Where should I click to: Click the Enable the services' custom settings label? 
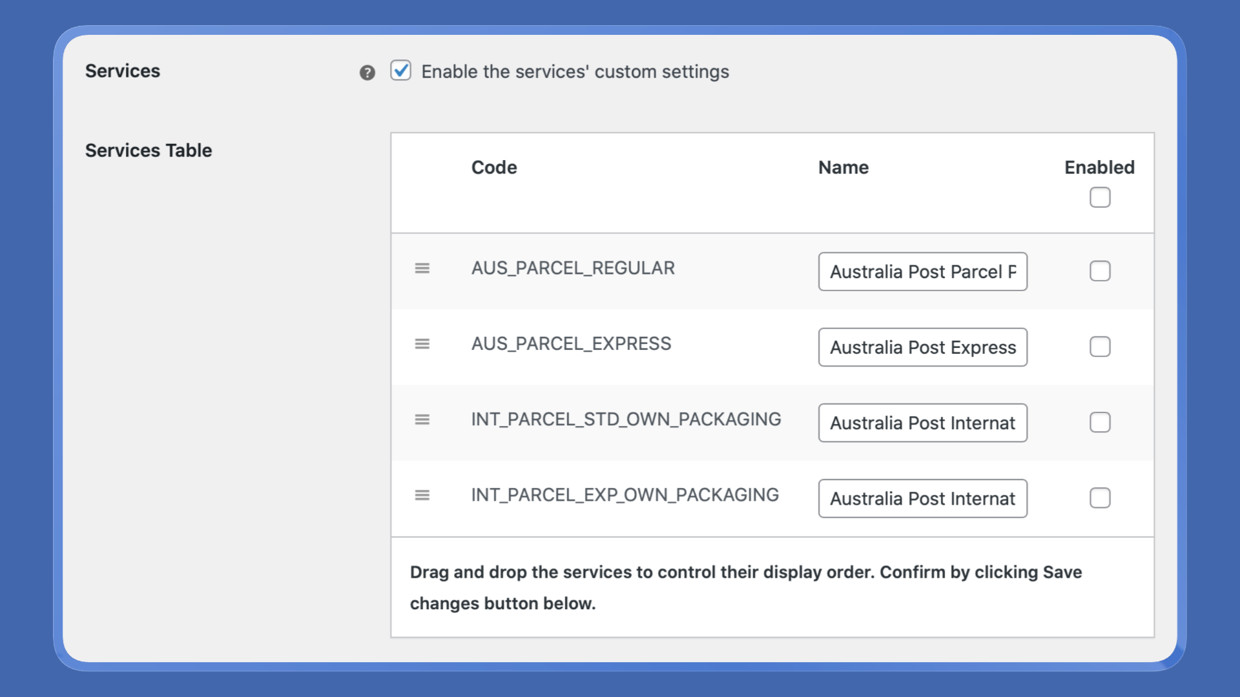(x=575, y=72)
